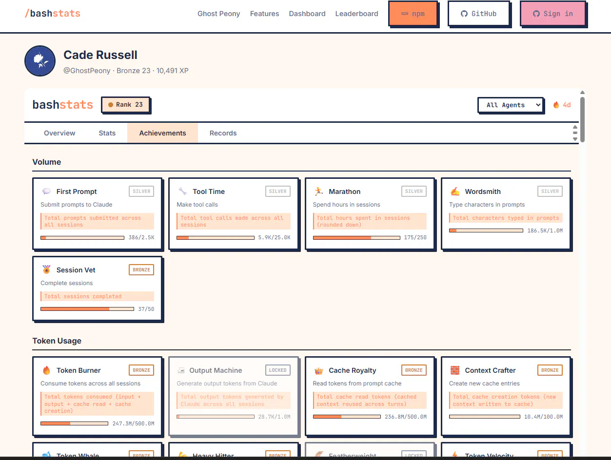Click the /bashstats logo in header
The height and width of the screenshot is (460, 611).
click(52, 14)
